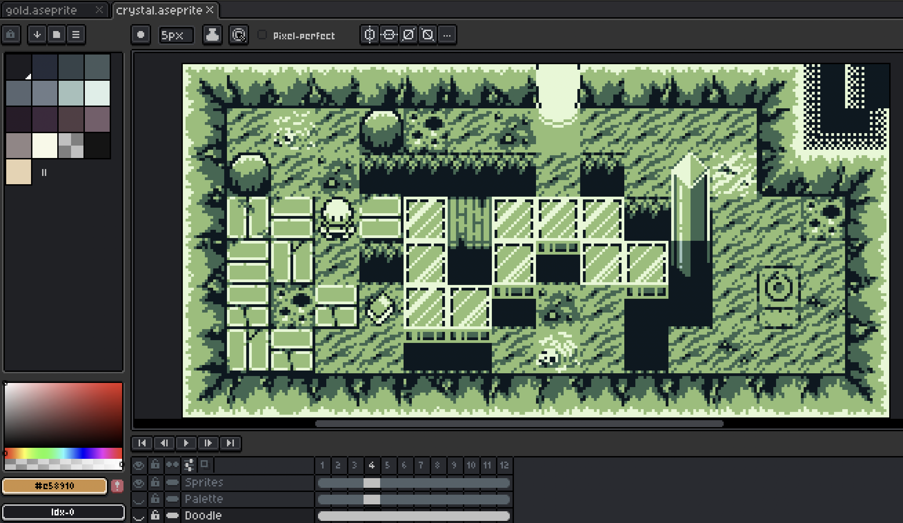Click the palette lock icon
Viewport: 903px width, 523px height.
coord(11,35)
